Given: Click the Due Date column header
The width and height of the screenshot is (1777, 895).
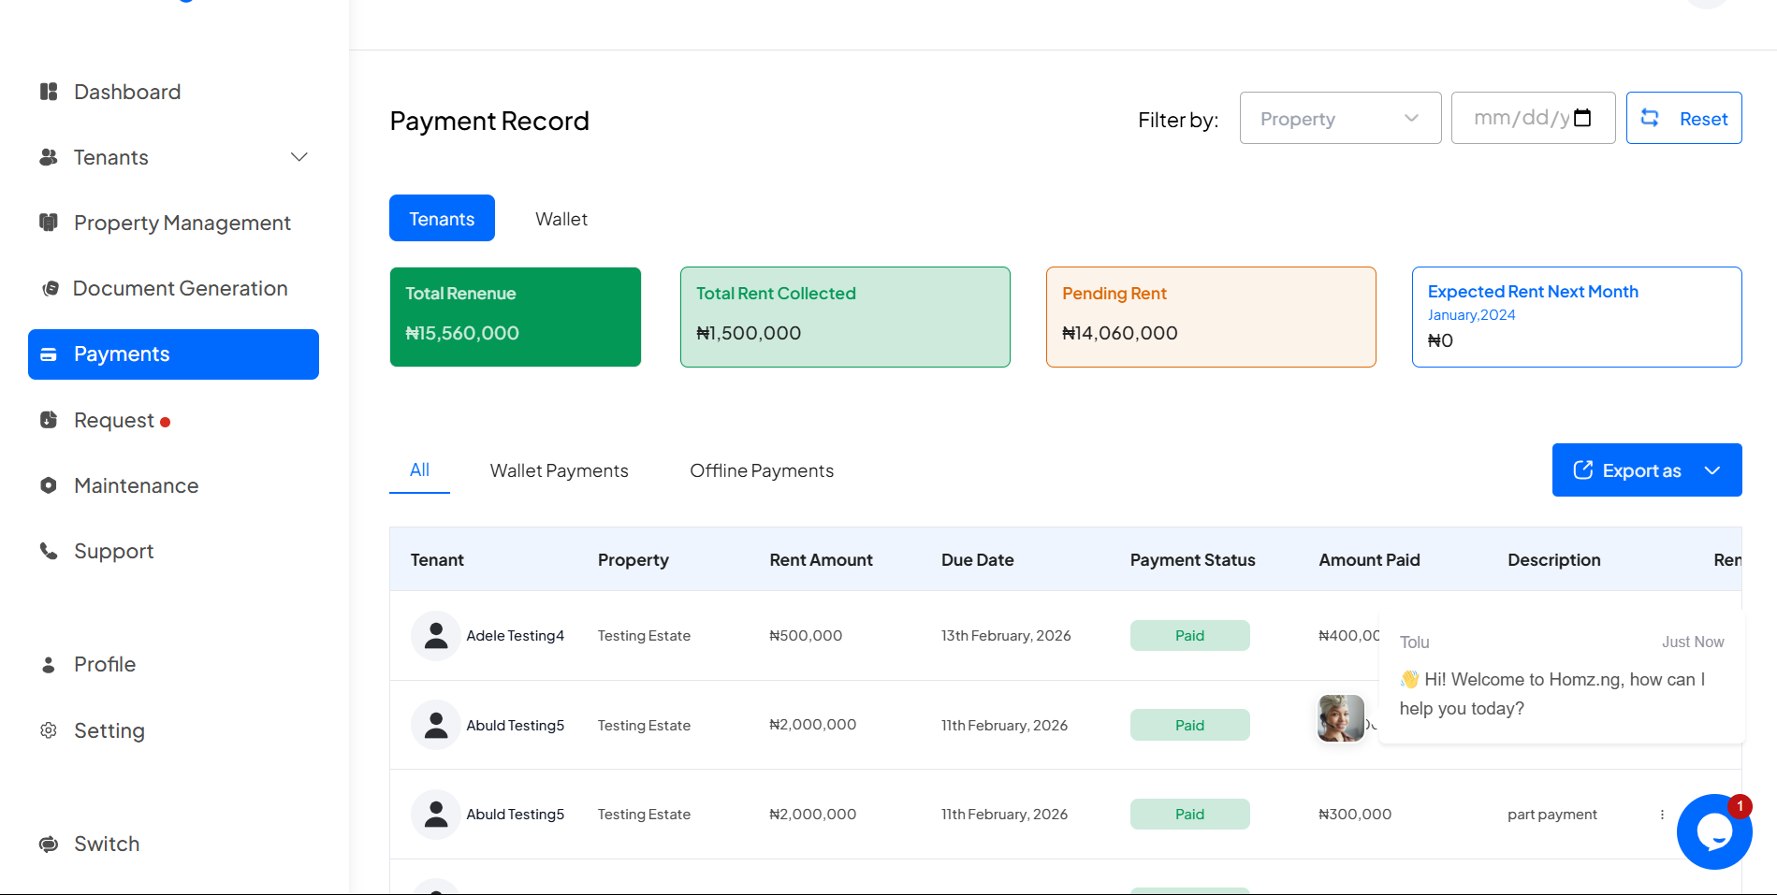Looking at the screenshot, I should pos(977,560).
